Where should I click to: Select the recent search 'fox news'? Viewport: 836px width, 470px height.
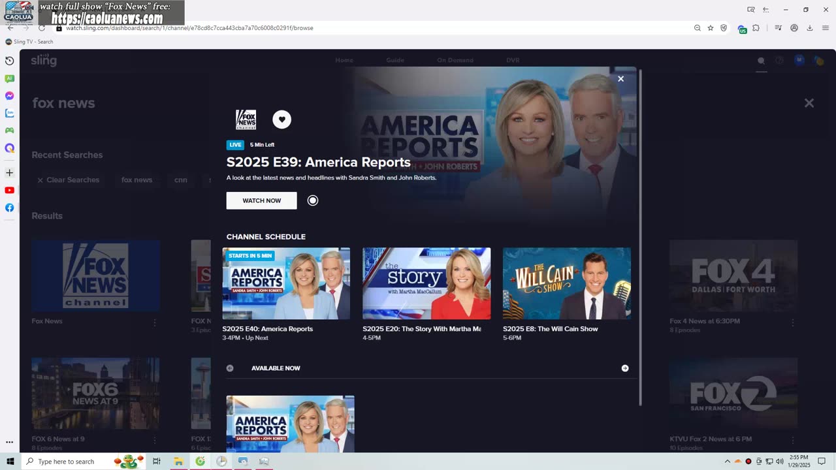coord(137,180)
